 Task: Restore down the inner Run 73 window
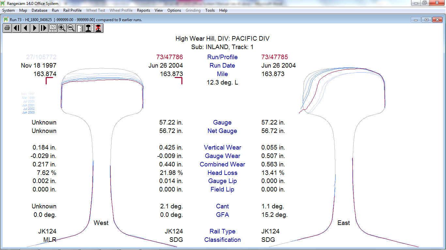(x=426, y=20)
